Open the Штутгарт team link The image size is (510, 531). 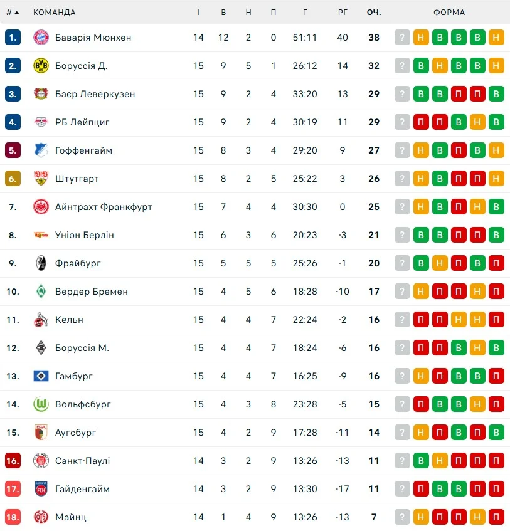pos(77,179)
